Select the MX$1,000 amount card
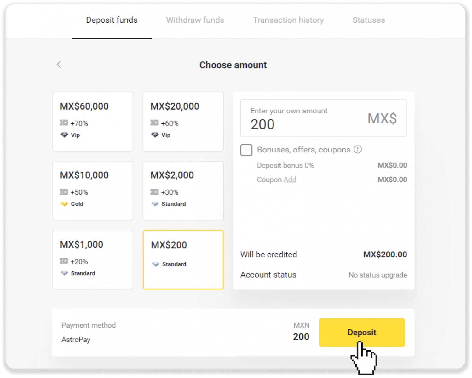472x378 pixels. pyautogui.click(x=93, y=260)
